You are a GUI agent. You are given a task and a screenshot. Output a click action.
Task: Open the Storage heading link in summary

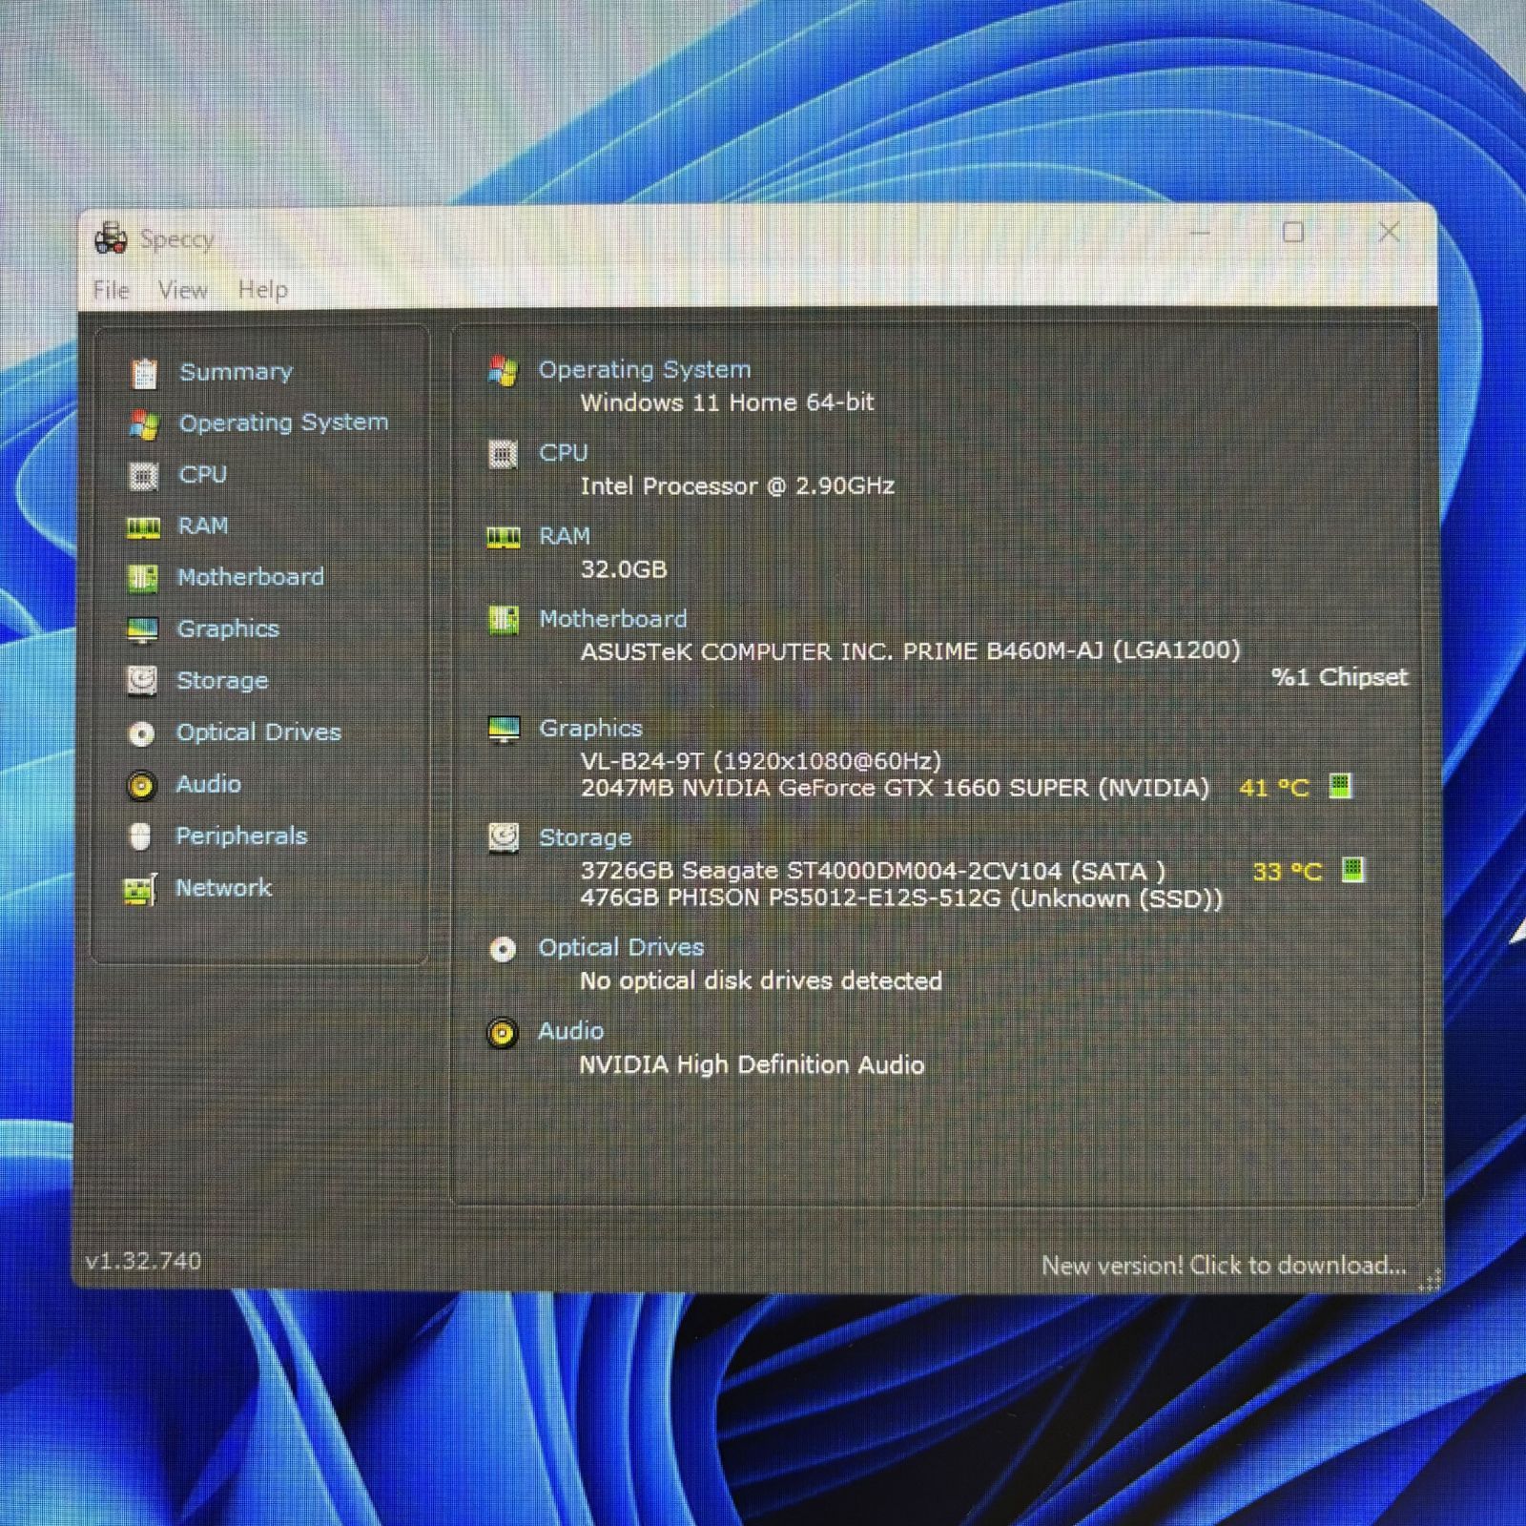pos(585,837)
